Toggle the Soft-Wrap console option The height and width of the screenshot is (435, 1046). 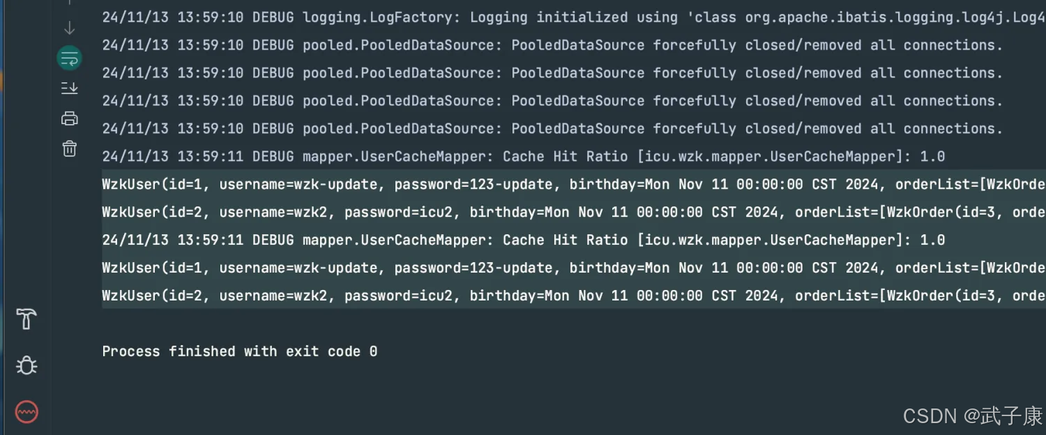(x=69, y=59)
